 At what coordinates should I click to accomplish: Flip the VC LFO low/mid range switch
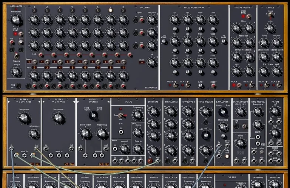pos(121,115)
